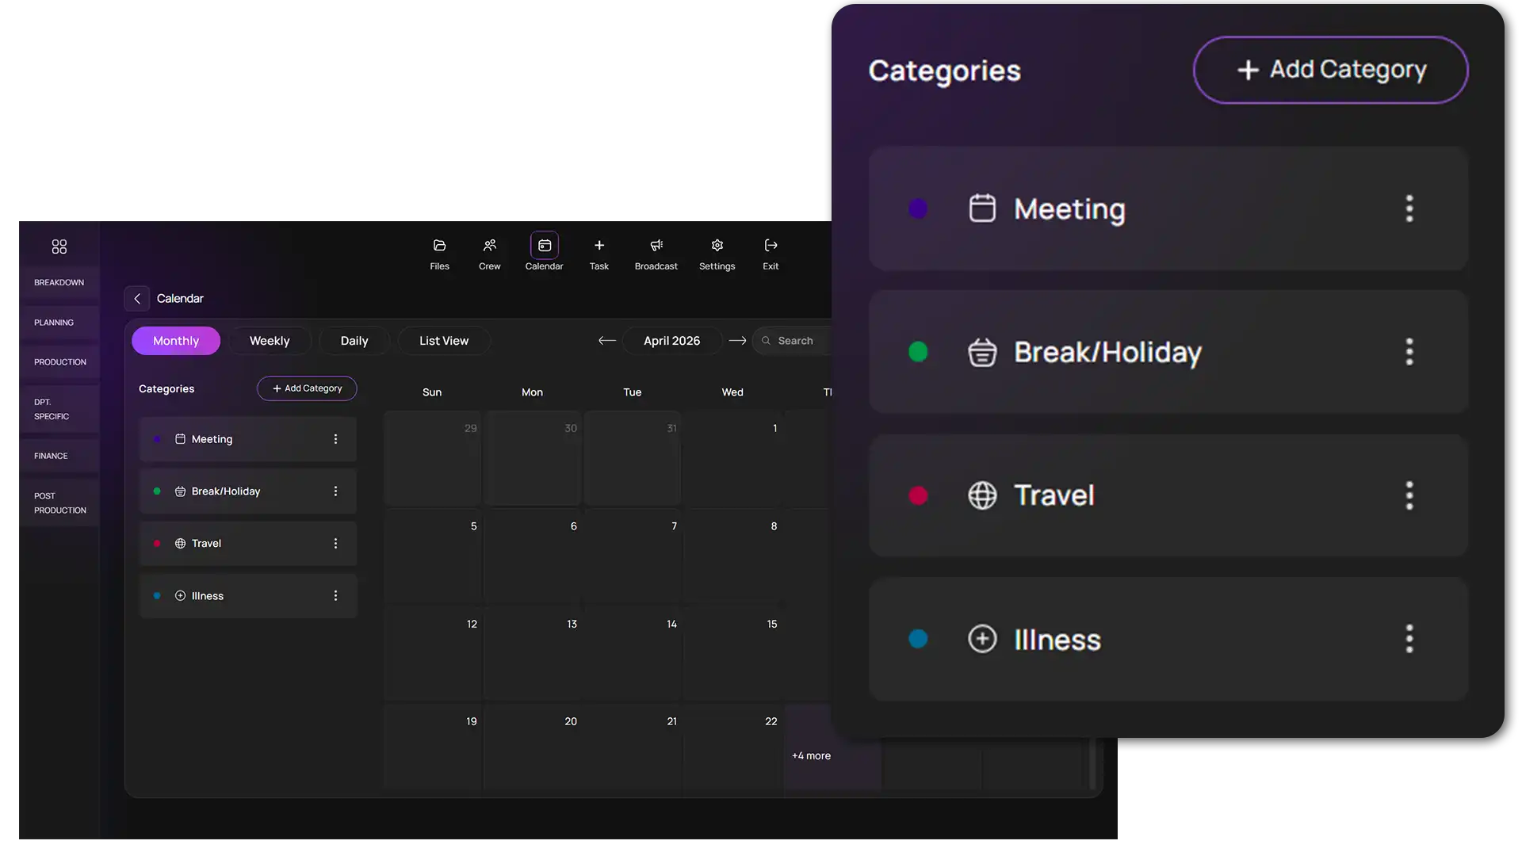Viewport: 1522px width, 856px height.
Task: Select the Travel row in small category list
Action: coord(248,544)
